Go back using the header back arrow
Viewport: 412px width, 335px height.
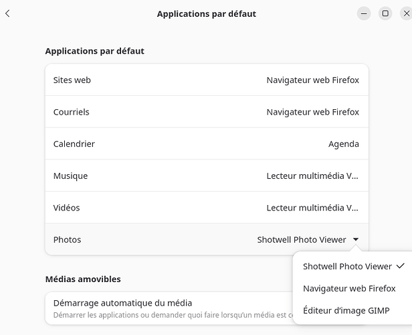[x=7, y=13]
